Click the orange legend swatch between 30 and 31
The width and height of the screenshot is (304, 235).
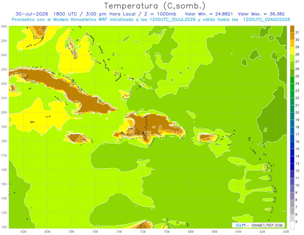coord(292,36)
